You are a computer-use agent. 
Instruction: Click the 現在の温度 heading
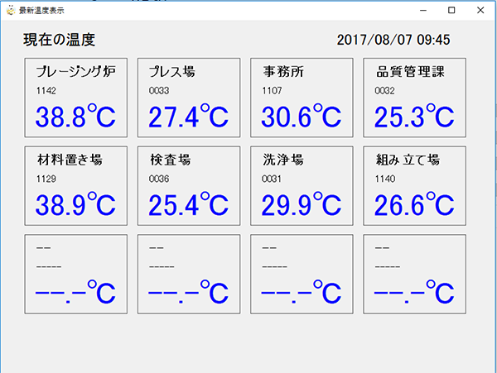coord(60,40)
